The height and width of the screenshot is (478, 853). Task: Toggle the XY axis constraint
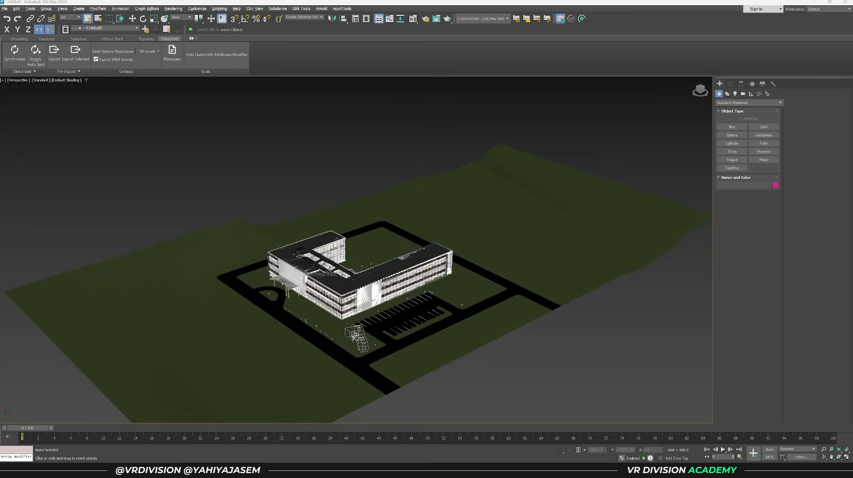coord(39,30)
